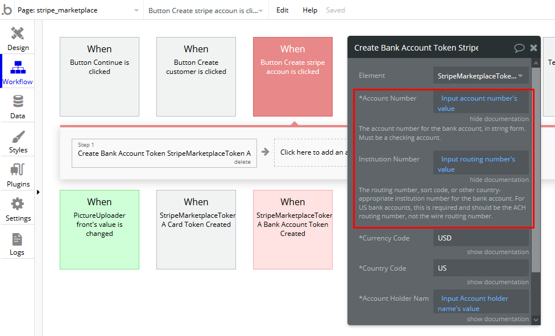555x336 pixels.
Task: Open the Help menu
Action: click(310, 10)
